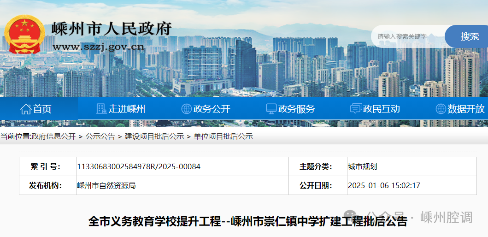Open the 公示公告 breadcrumb link
The height and width of the screenshot is (237, 488).
[100, 136]
